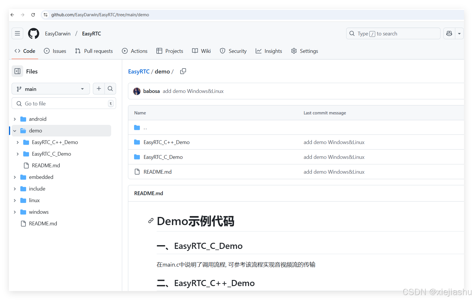Screen dimensions: 473x300
Task: Open README.md under demo in tree
Action: point(46,166)
